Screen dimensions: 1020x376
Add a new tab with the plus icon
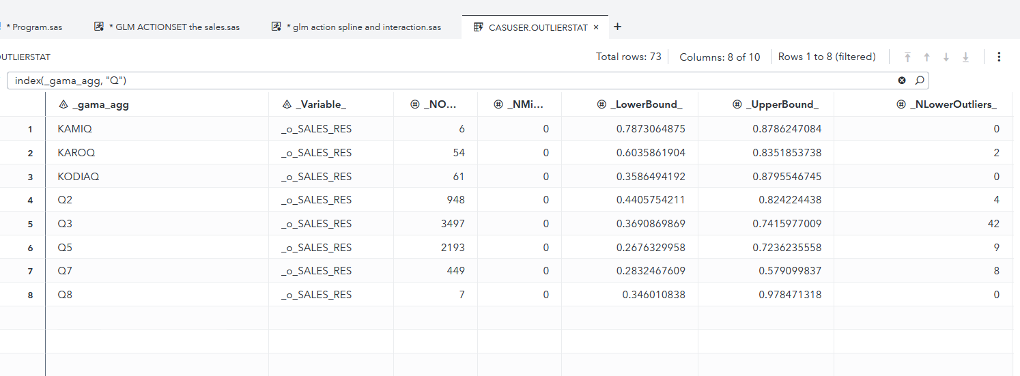click(618, 27)
